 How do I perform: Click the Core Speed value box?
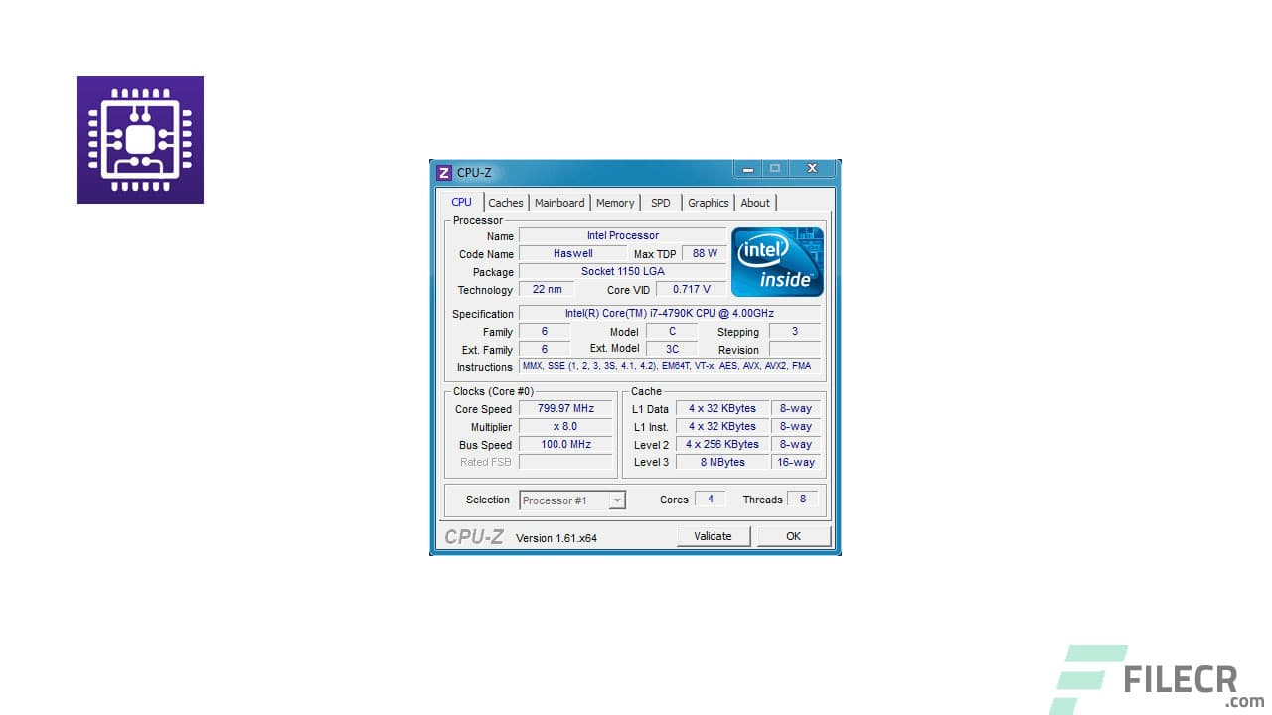click(x=564, y=407)
